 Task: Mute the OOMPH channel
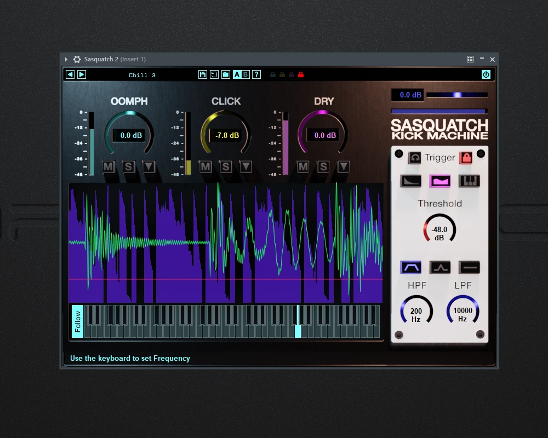pos(109,166)
